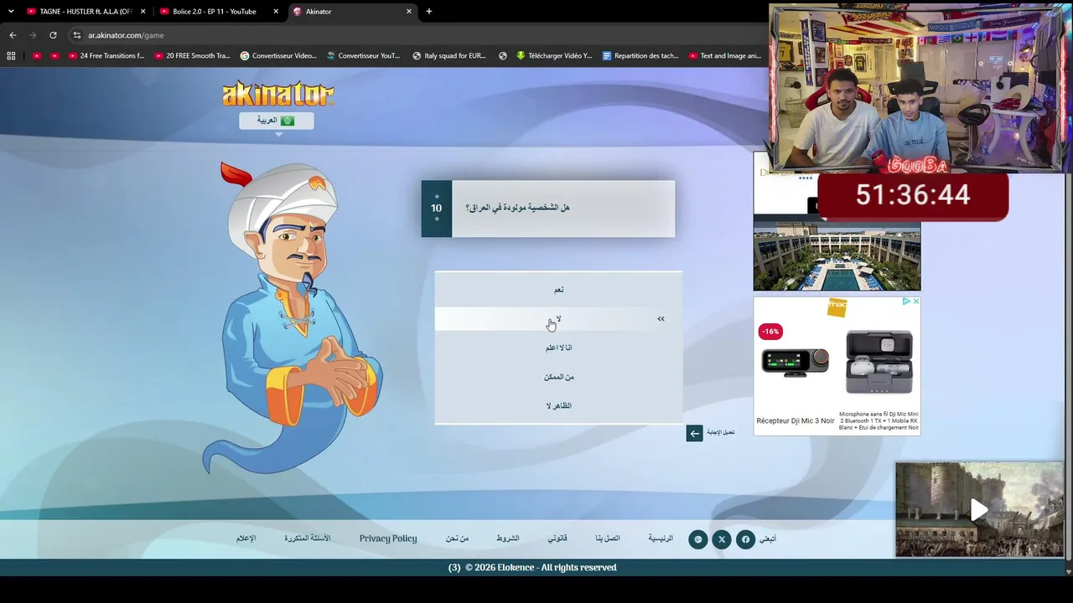Image resolution: width=1073 pixels, height=603 pixels.
Task: Close the Bolice 2.0 YouTube tab
Action: [276, 12]
